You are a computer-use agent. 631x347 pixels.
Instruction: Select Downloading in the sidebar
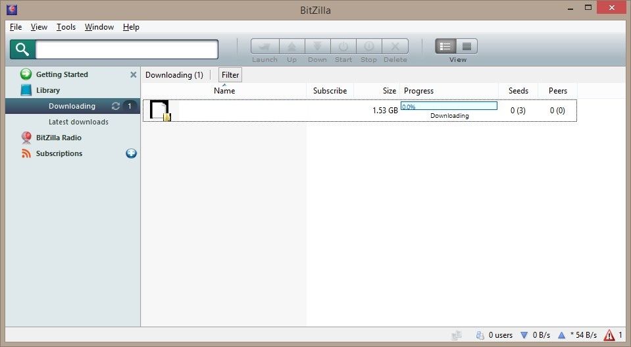pos(72,106)
